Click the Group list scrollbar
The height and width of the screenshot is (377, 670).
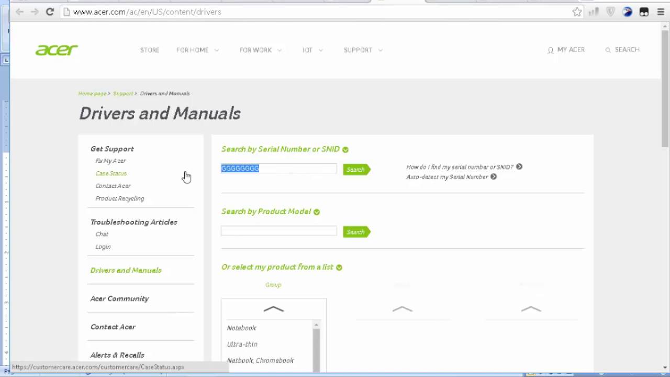click(x=316, y=347)
